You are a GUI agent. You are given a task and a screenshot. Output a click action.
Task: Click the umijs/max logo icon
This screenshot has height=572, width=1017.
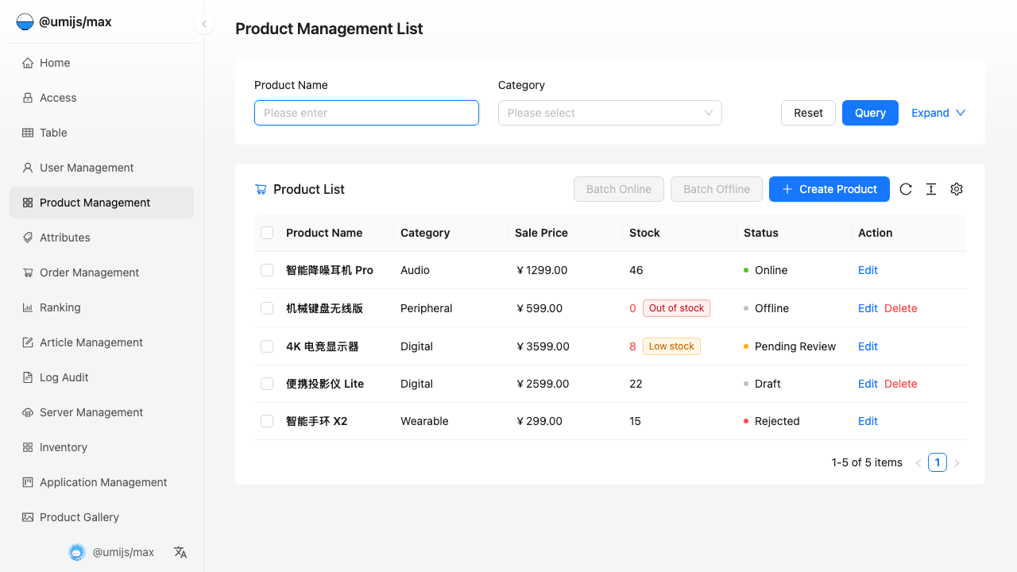tap(25, 22)
